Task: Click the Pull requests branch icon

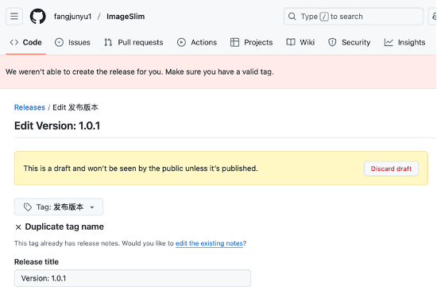Action: tap(108, 42)
